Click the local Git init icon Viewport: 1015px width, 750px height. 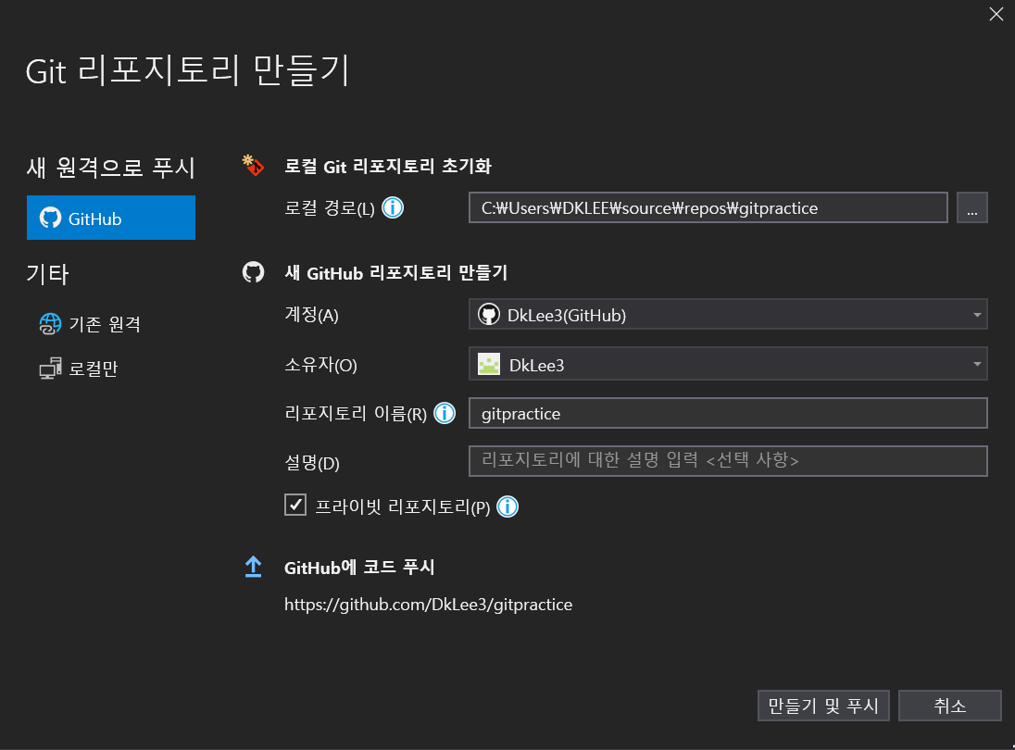coord(253,166)
